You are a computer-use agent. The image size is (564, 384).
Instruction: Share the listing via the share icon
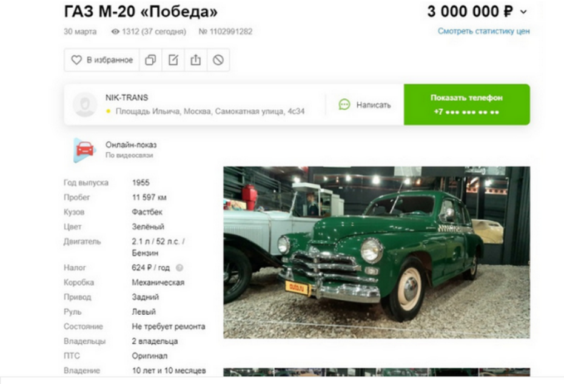196,59
